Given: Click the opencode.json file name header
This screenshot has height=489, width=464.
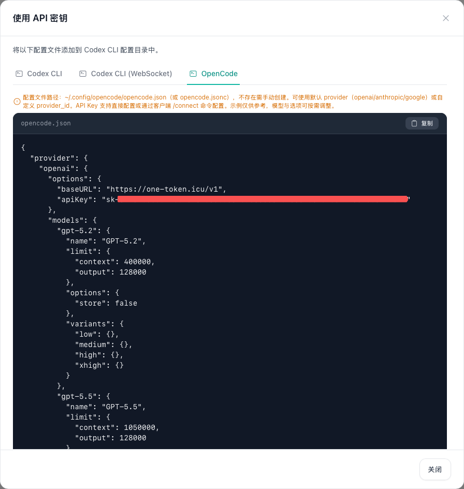Looking at the screenshot, I should pyautogui.click(x=46, y=123).
